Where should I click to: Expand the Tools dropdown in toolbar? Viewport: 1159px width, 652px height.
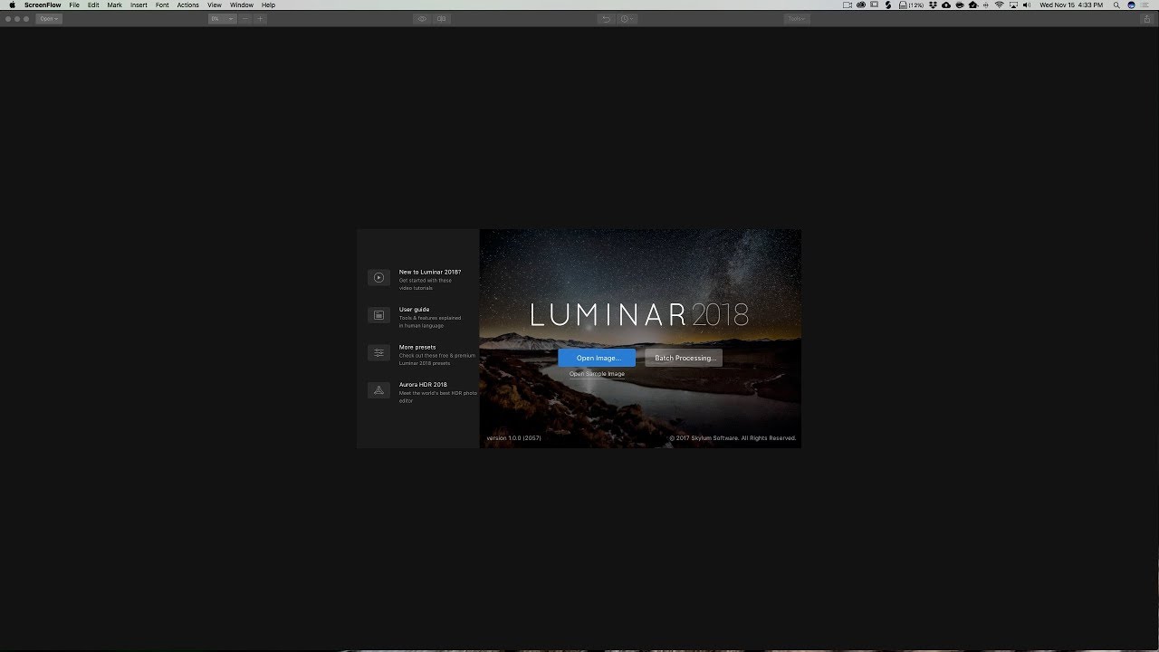(x=797, y=18)
